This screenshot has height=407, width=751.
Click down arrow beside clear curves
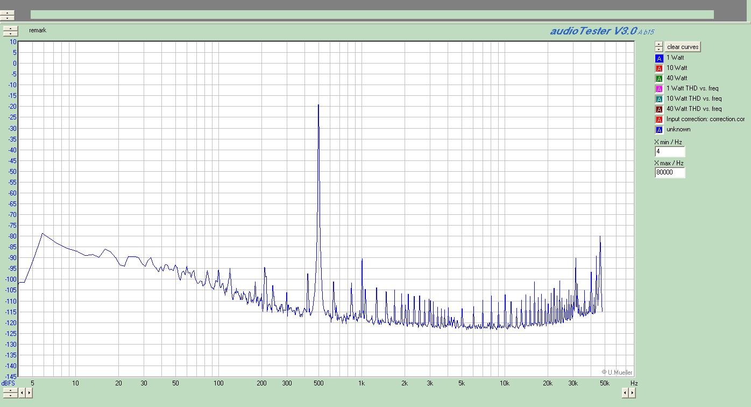pyautogui.click(x=659, y=49)
